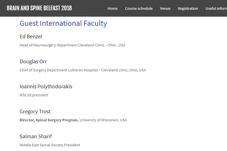Click the University of Wisconsin, USA text
The height and width of the screenshot is (151, 227).
tap(103, 120)
